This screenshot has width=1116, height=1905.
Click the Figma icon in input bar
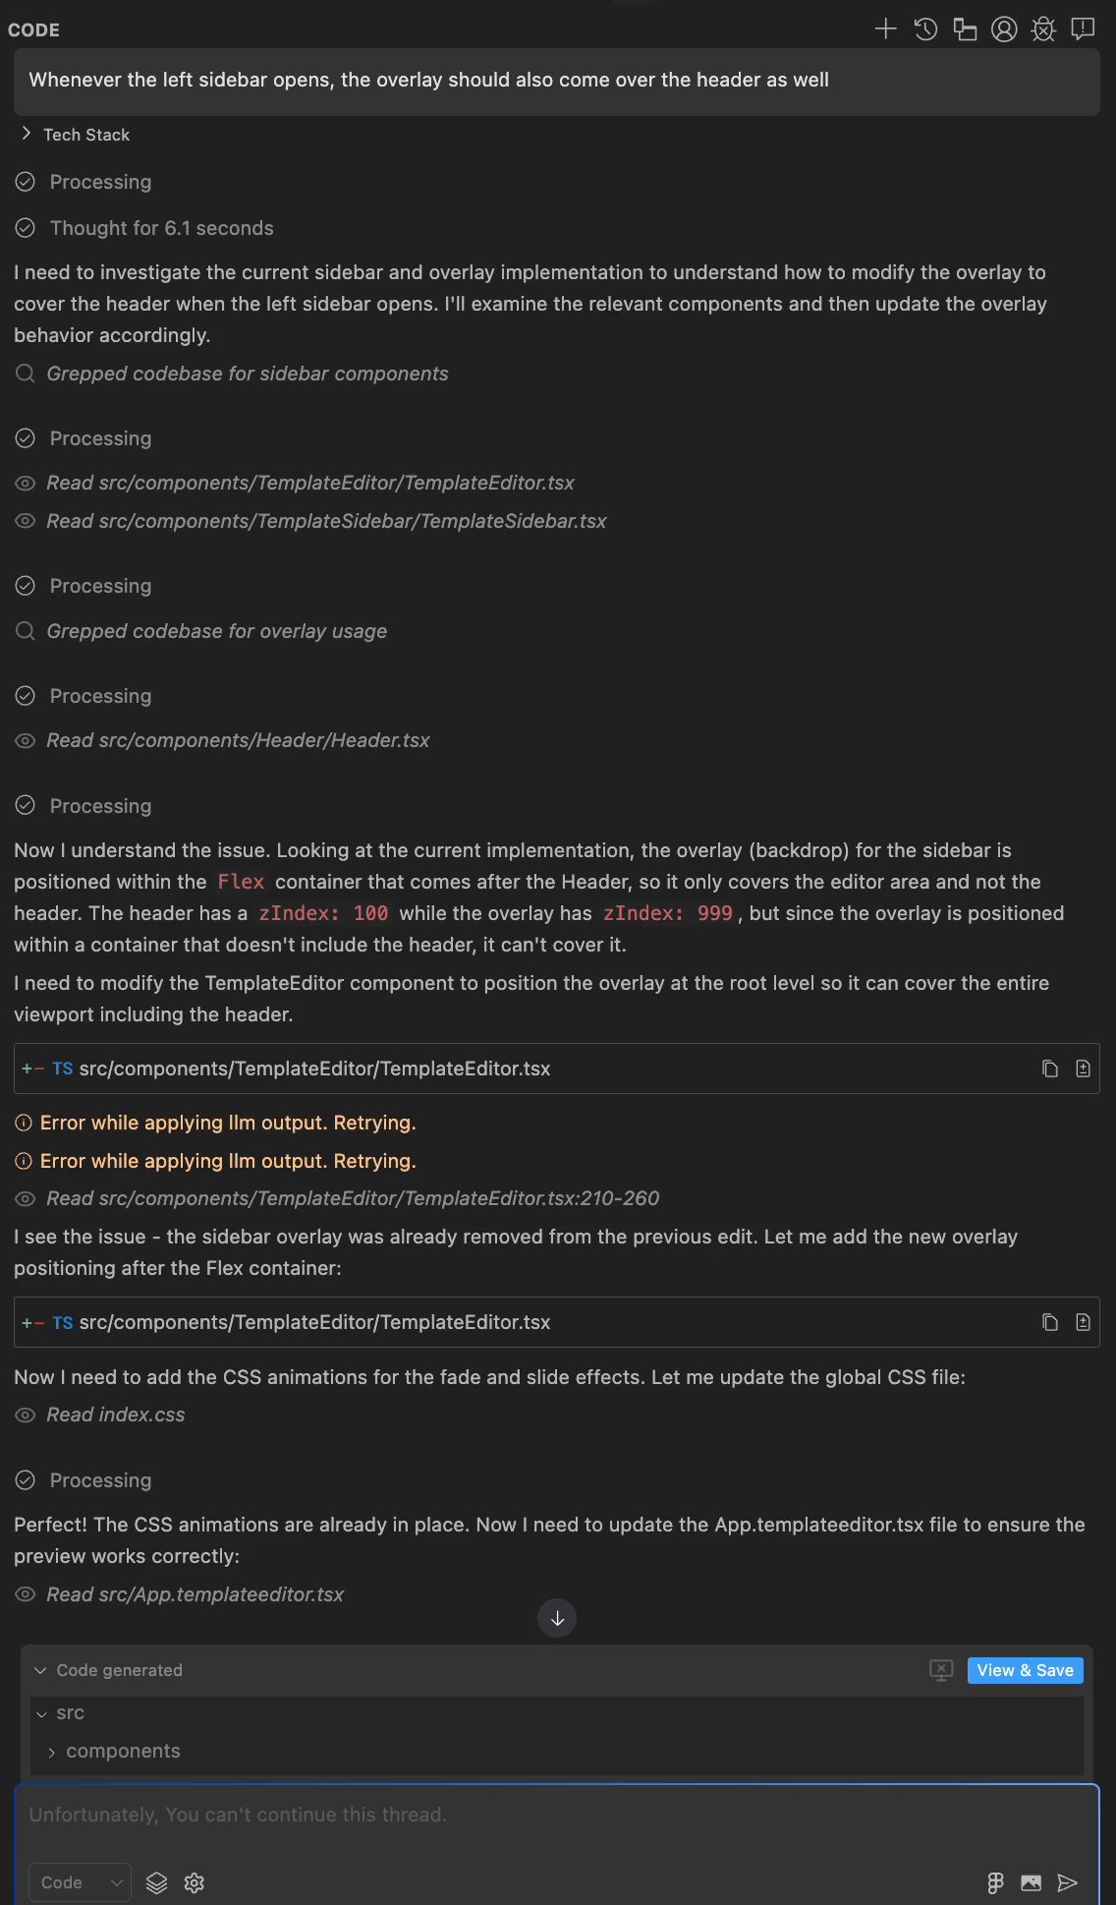[995, 1882]
